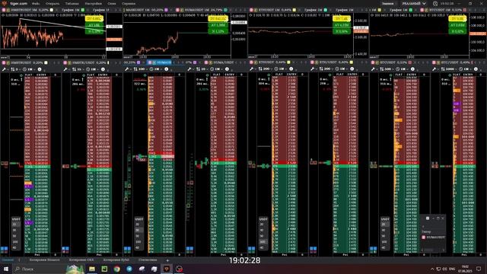Open the Настройки menu
This screenshot has width=487, height=274.
pos(93,3)
